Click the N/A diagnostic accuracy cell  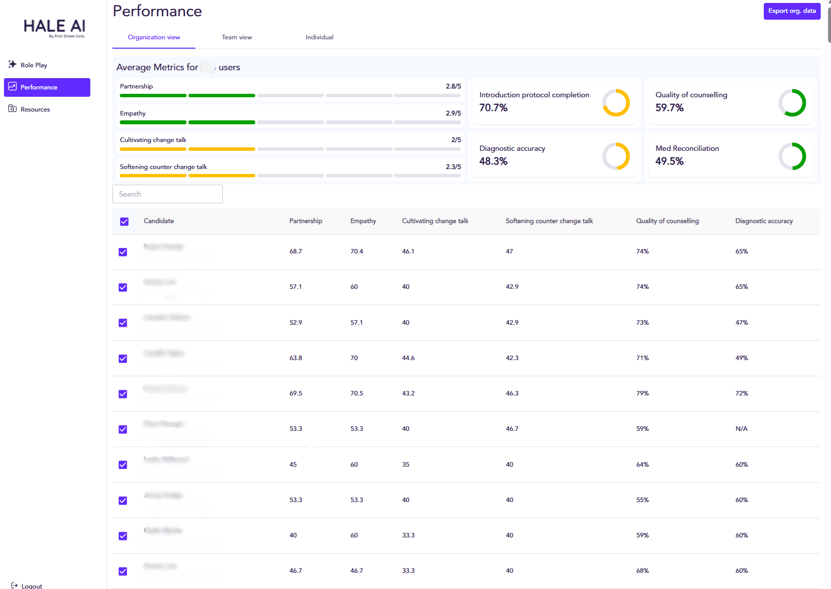click(741, 429)
